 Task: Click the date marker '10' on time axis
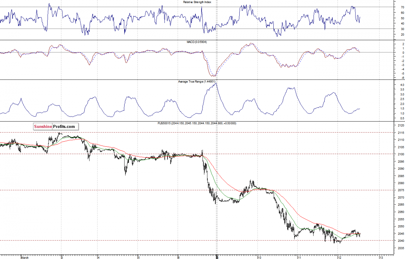tap(259, 257)
